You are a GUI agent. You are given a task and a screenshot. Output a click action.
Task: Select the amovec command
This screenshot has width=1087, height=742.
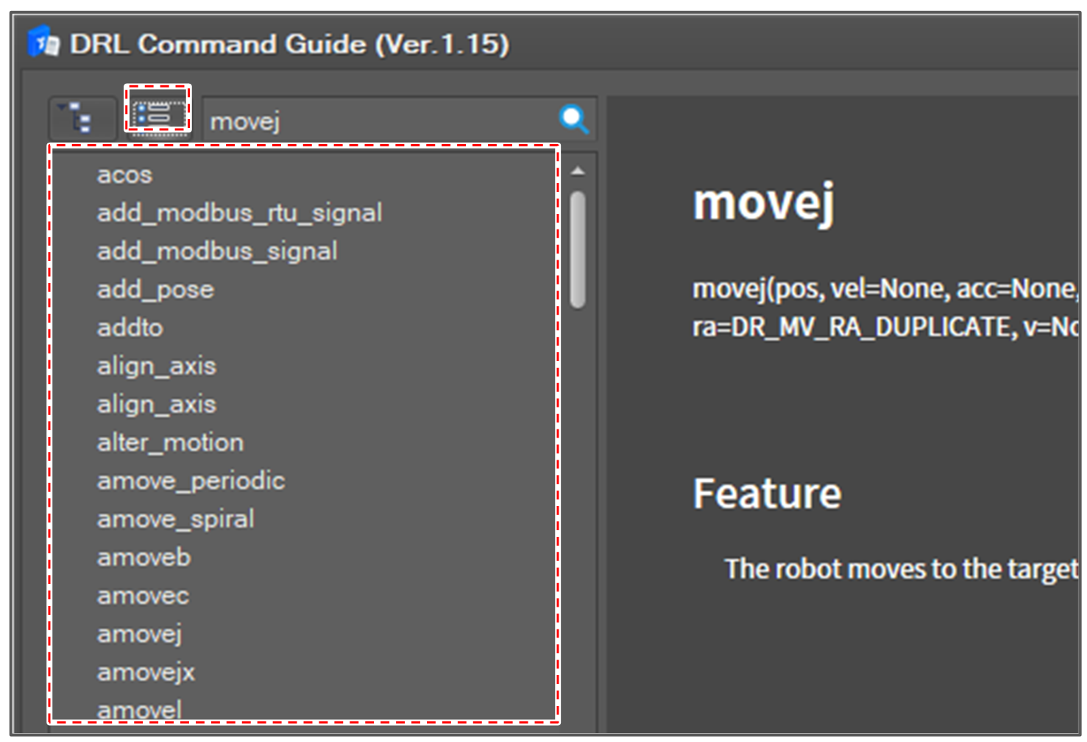[x=143, y=596]
